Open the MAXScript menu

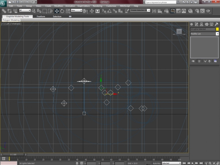[x=125, y=6]
